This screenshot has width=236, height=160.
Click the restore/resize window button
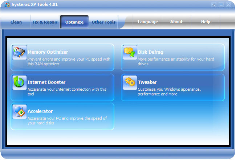coord(214,5)
